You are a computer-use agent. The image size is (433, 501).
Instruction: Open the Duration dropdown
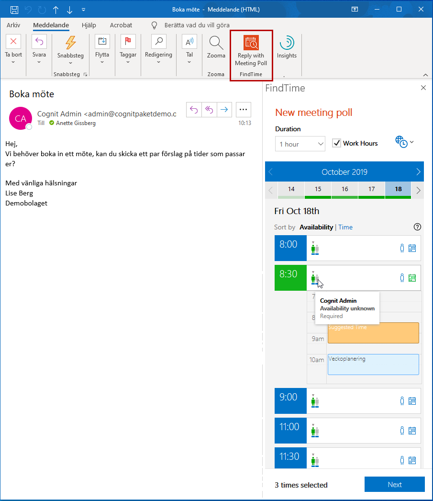[x=300, y=144]
